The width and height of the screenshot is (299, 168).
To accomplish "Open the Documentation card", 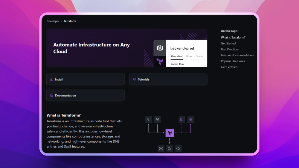I will [86, 95].
